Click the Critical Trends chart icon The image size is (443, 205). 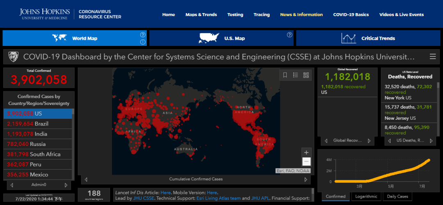pos(348,38)
